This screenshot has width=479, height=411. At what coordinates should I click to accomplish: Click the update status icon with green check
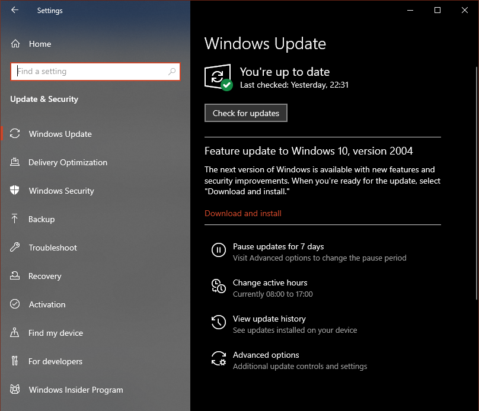pos(218,77)
